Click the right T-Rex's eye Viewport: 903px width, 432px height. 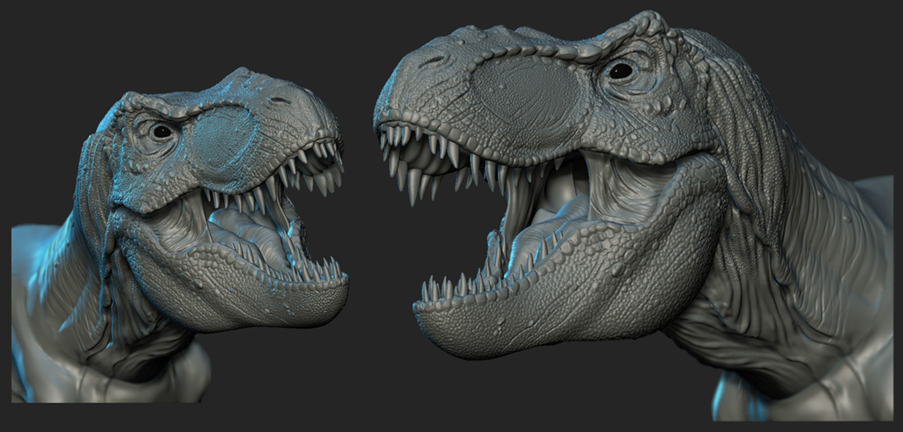click(x=621, y=71)
